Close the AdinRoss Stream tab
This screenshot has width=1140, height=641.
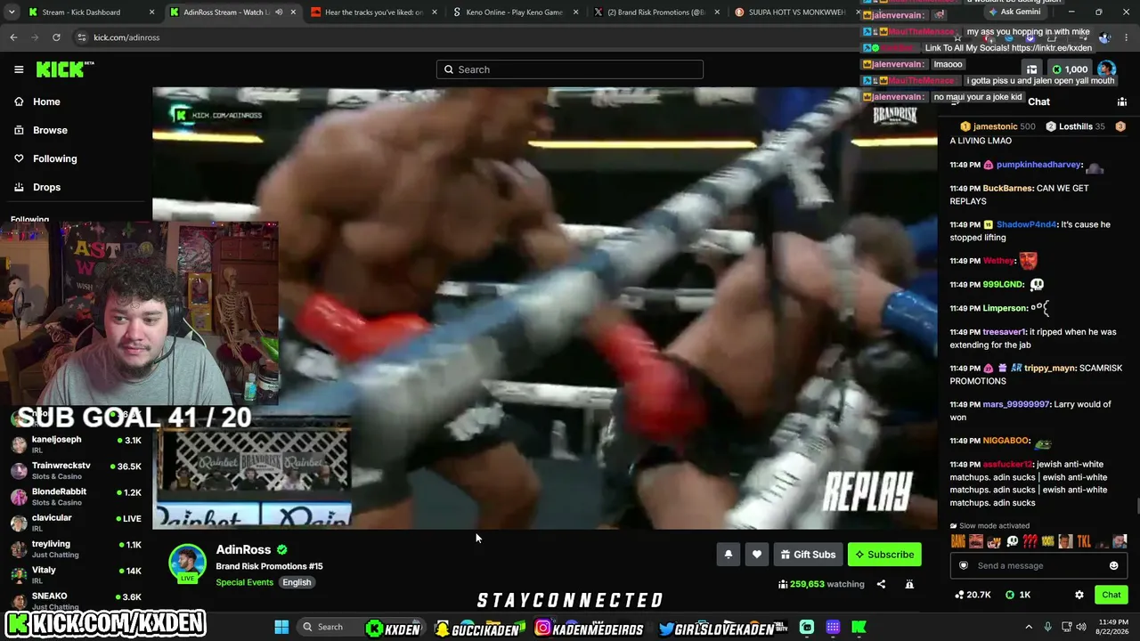point(293,12)
